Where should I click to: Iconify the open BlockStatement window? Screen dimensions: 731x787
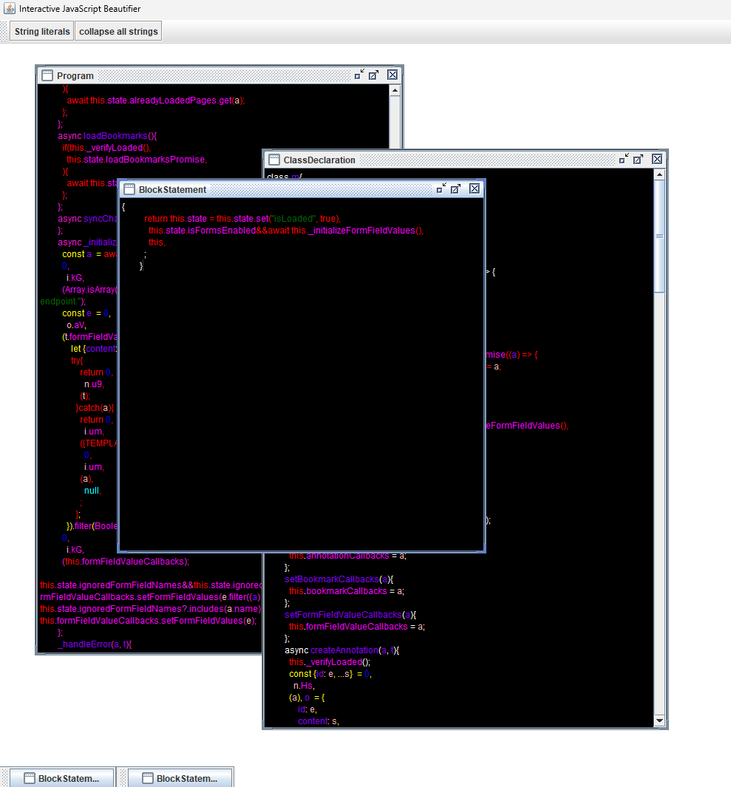[441, 189]
